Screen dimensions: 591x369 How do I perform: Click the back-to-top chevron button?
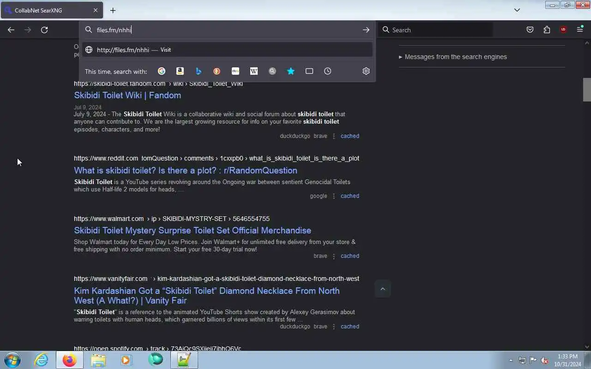click(383, 289)
